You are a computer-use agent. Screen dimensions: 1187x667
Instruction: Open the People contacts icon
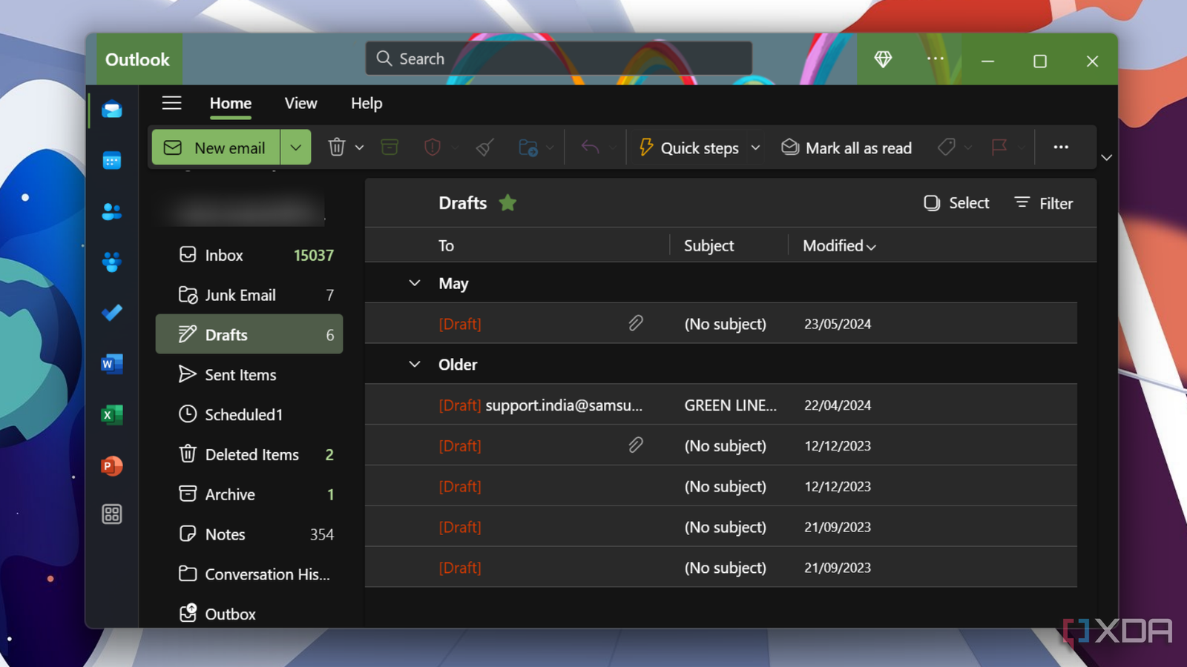point(112,211)
